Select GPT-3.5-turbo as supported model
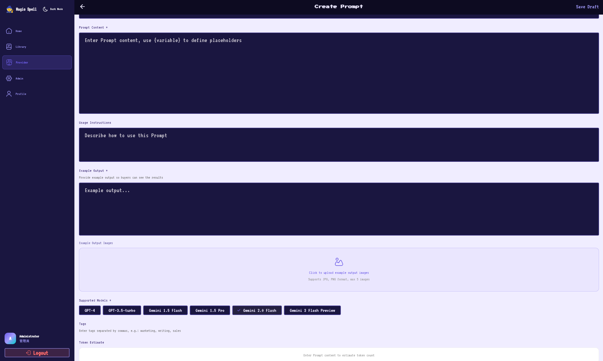The height and width of the screenshot is (361, 603). [122, 310]
